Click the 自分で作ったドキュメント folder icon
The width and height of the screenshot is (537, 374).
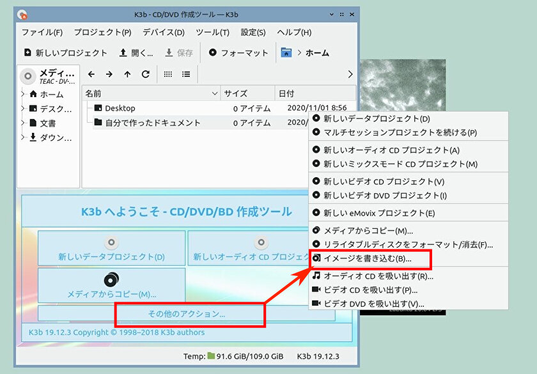pyautogui.click(x=98, y=122)
